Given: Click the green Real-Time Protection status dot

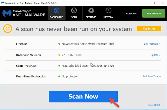Looking at the screenshot, I should pyautogui.click(x=59, y=76).
